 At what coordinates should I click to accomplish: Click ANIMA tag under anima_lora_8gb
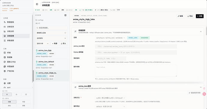pos(52,54)
